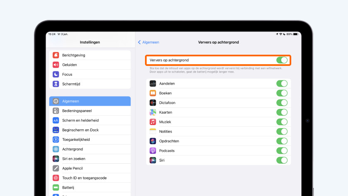
Task: Click the Siri app icon in list
Action: 153,160
